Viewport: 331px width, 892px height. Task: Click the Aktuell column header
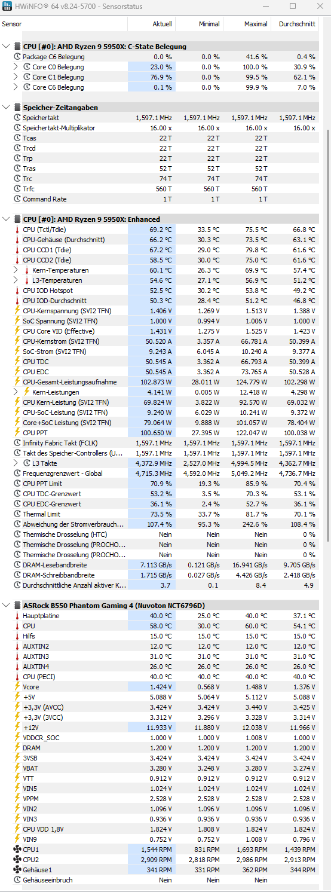tap(152, 24)
